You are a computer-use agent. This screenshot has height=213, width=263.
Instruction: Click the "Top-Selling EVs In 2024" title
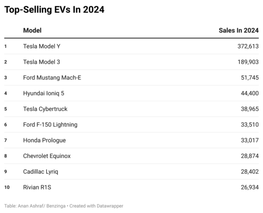(x=54, y=10)
